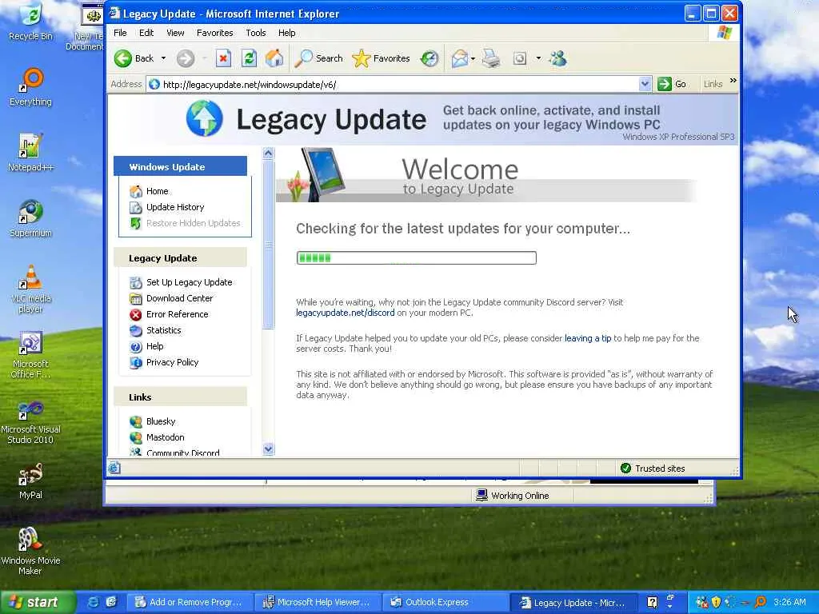Viewport: 819px width, 614px height.
Task: Open the Community Discord sidebar link
Action: point(183,453)
